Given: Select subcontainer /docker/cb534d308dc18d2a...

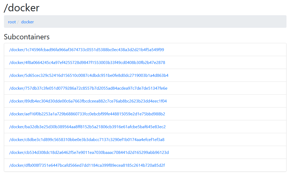Looking at the screenshot, I should click(89, 153).
